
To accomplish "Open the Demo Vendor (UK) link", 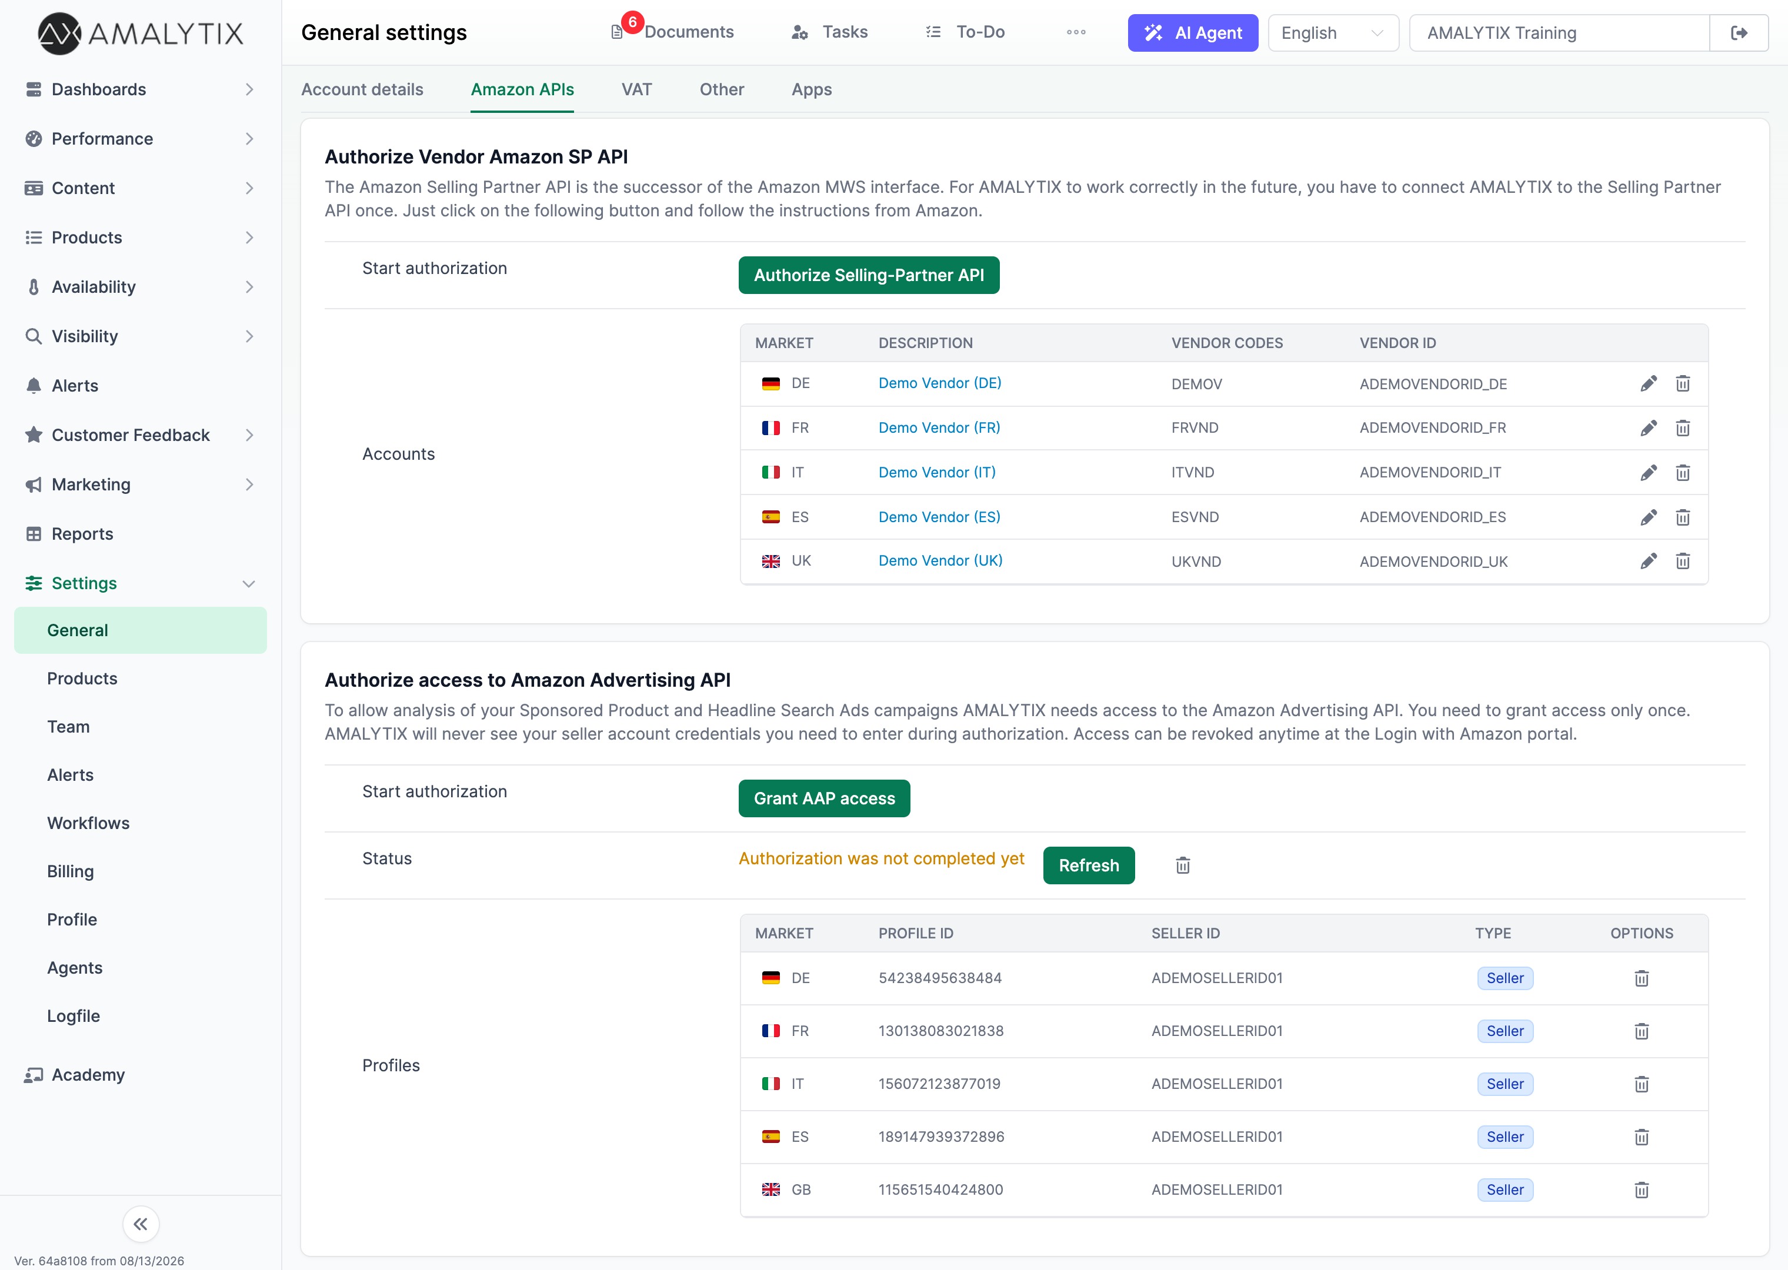I will (x=940, y=561).
